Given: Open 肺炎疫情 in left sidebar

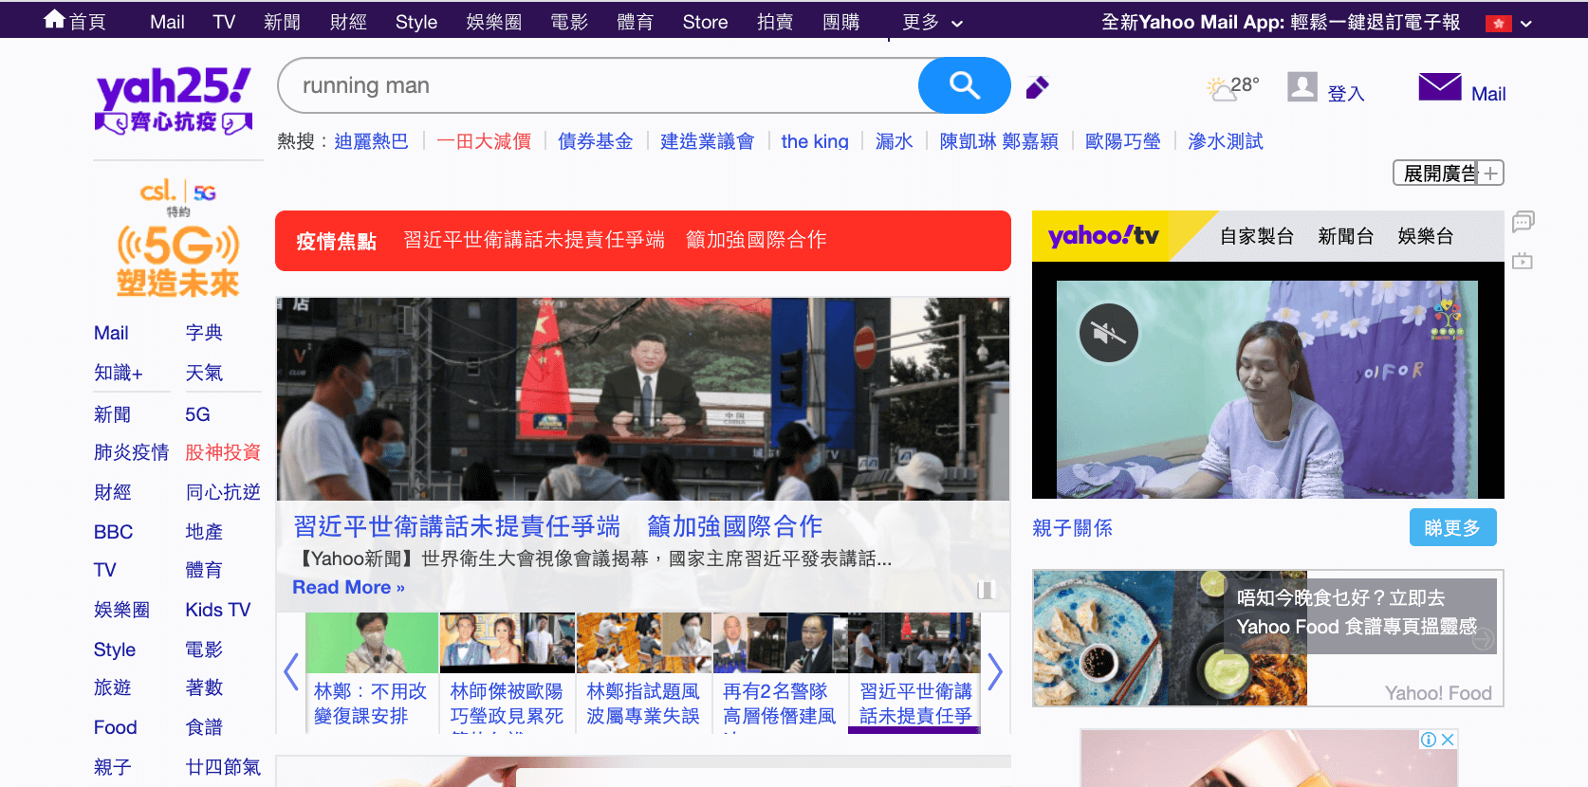Looking at the screenshot, I should pyautogui.click(x=131, y=452).
